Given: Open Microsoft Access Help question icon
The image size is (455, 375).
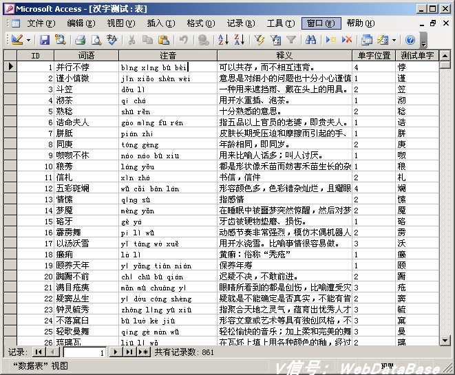Looking at the screenshot, I should pyautogui.click(x=410, y=40).
